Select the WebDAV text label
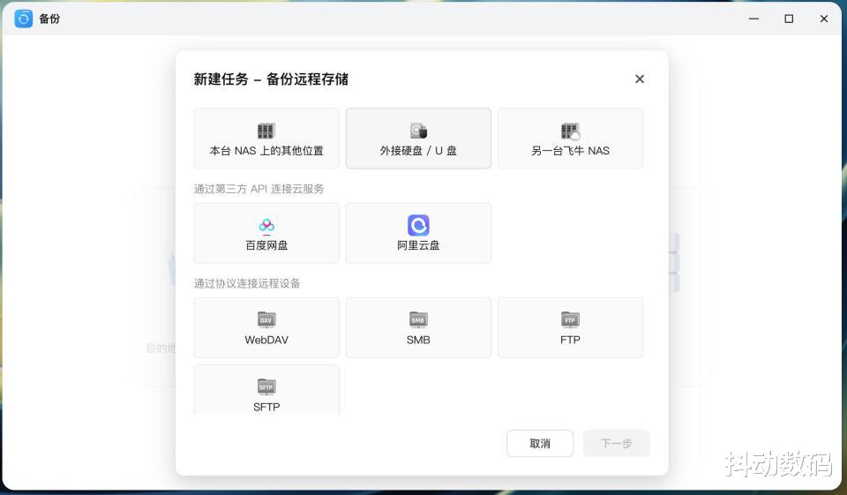 tap(266, 340)
